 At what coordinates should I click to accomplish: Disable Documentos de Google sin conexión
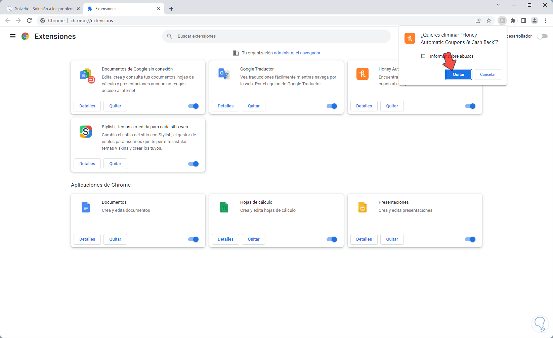pyautogui.click(x=194, y=106)
